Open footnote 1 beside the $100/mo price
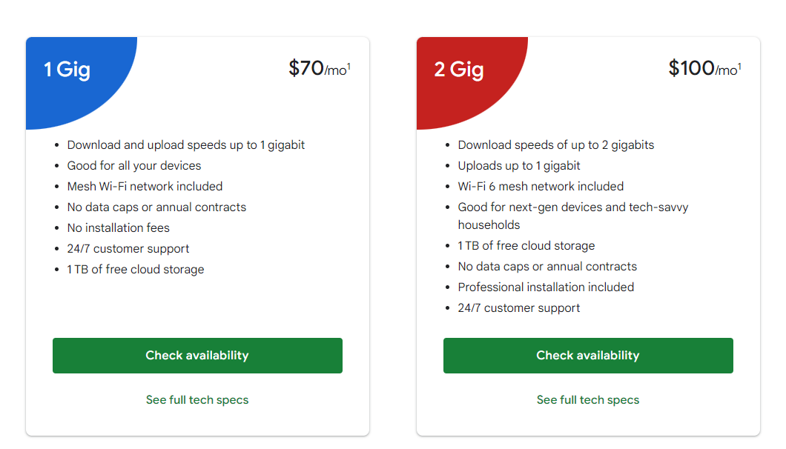This screenshot has width=786, height=449. (x=740, y=67)
